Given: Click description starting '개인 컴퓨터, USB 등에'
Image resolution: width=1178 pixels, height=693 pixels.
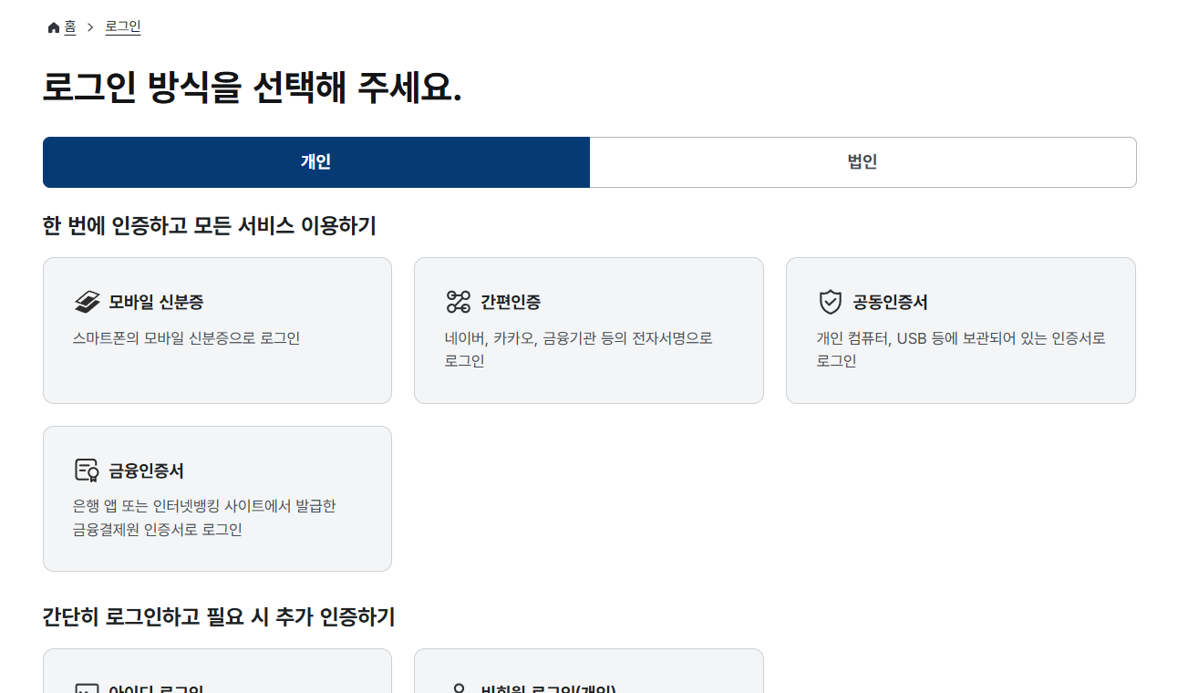Looking at the screenshot, I should 961,349.
